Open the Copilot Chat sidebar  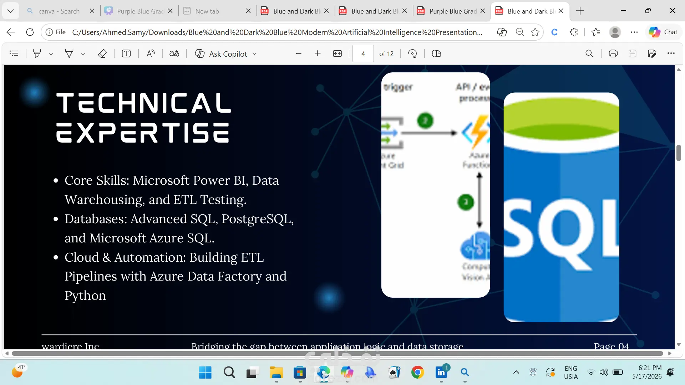[x=663, y=32]
